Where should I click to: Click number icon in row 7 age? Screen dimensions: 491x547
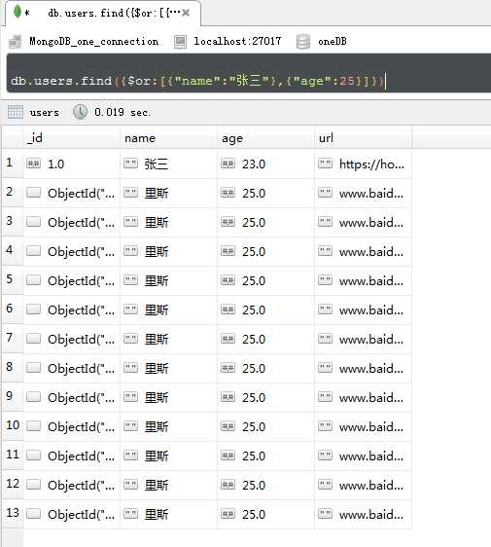coord(228,339)
